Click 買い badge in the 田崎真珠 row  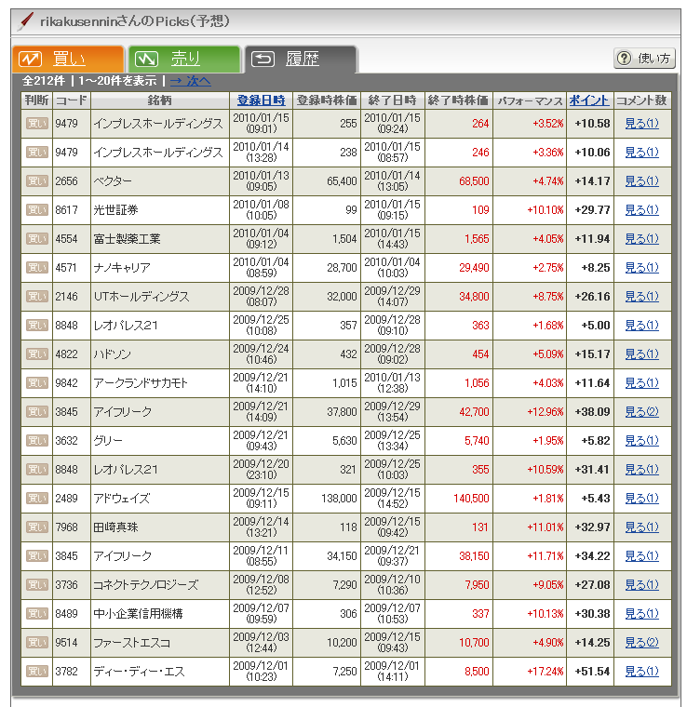click(37, 527)
